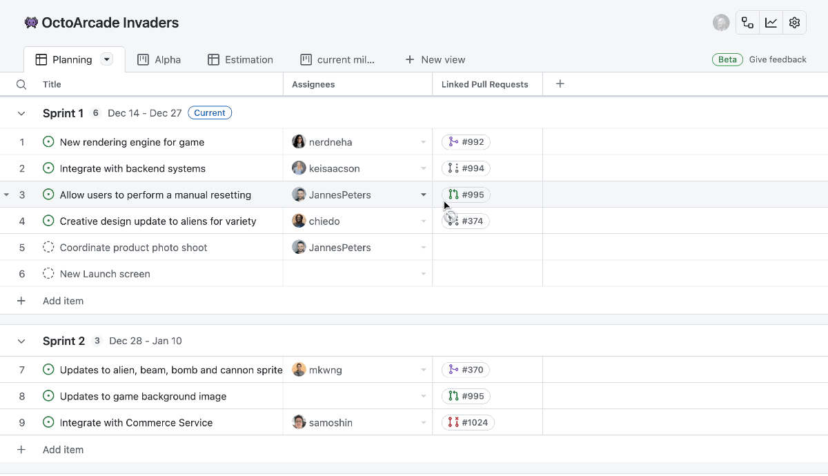828x476 pixels.
Task: Open the project insights chart icon
Action: tap(771, 22)
